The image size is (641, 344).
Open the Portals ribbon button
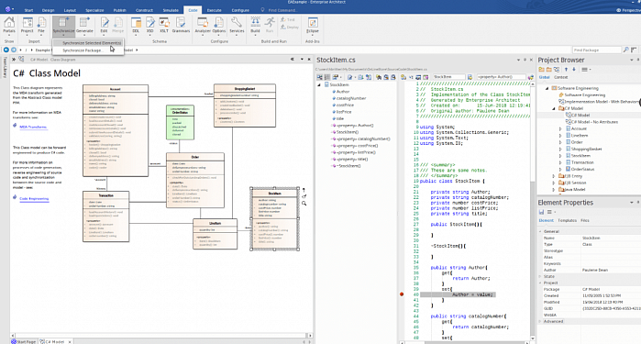9,26
